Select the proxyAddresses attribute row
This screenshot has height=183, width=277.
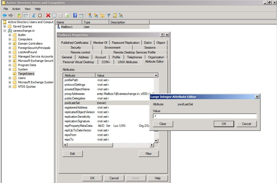108,94
